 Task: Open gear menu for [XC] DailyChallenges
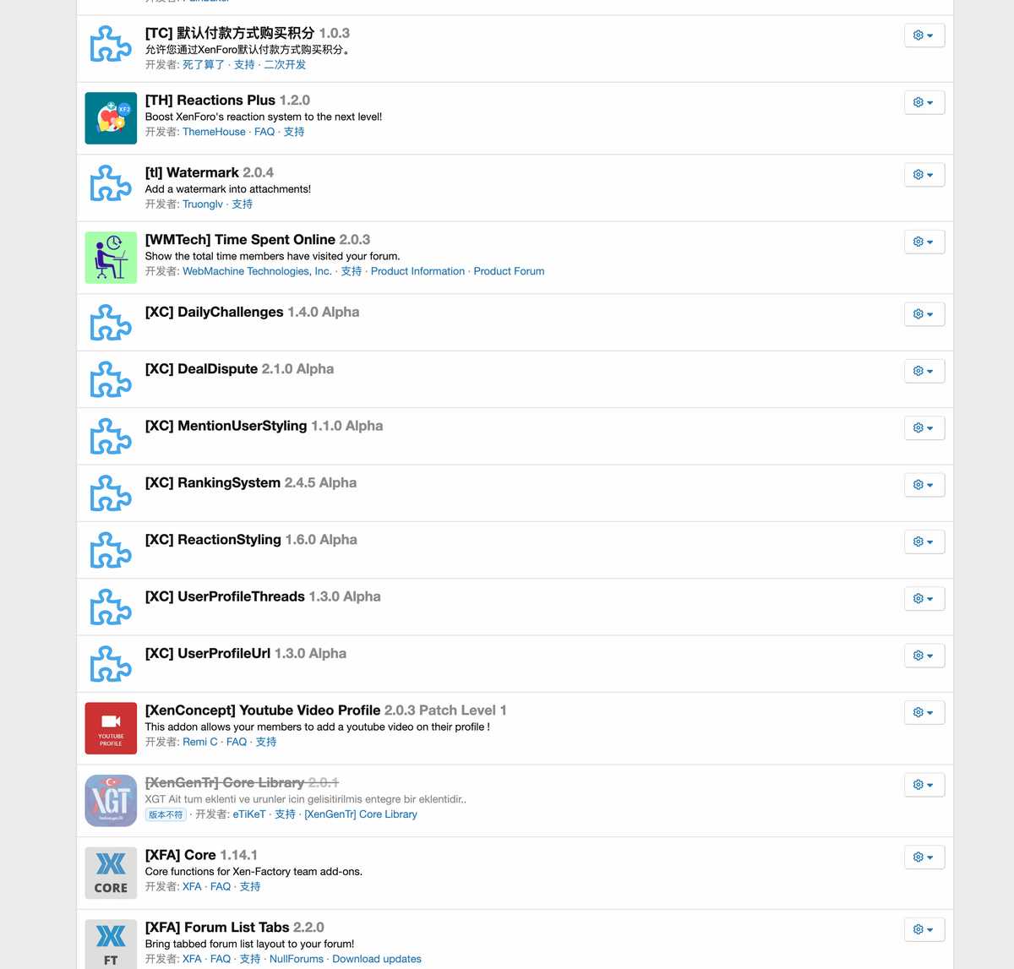point(924,314)
